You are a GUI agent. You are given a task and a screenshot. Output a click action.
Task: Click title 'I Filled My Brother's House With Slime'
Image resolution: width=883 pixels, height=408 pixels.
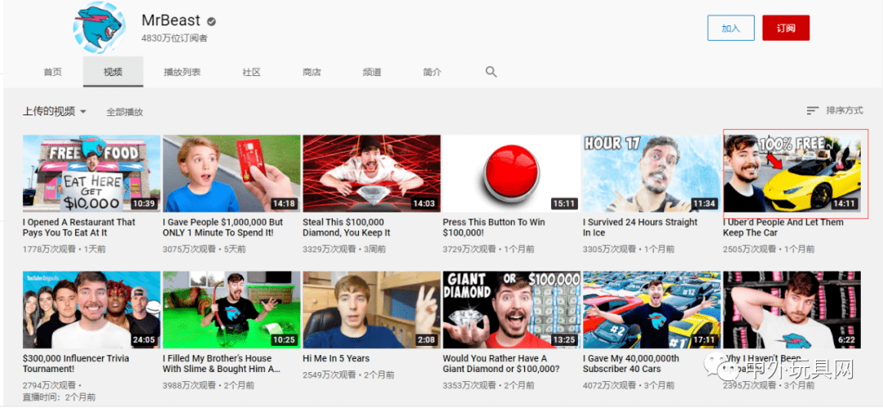tap(222, 364)
